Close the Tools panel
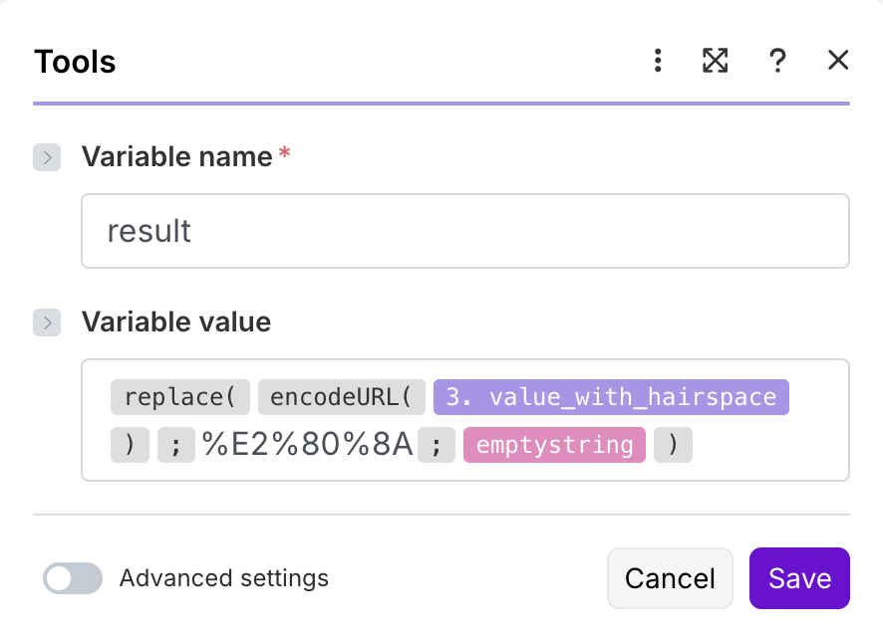 pos(838,62)
